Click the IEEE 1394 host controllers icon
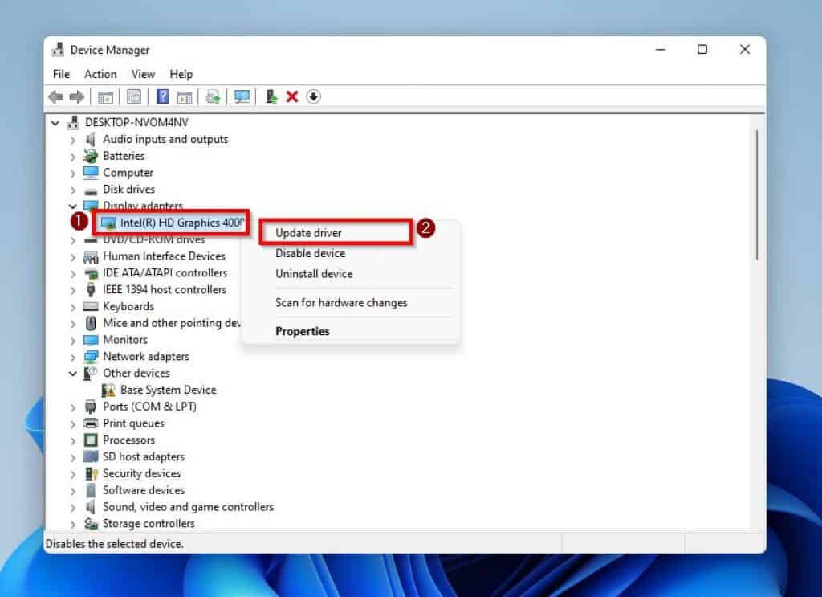The width and height of the screenshot is (822, 597). click(91, 289)
